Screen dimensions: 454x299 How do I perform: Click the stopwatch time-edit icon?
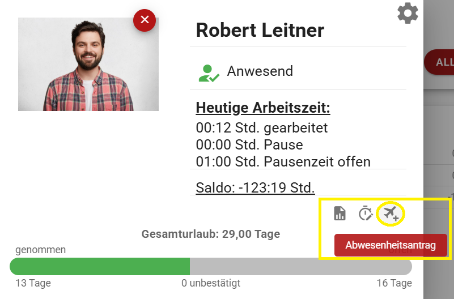(x=366, y=213)
